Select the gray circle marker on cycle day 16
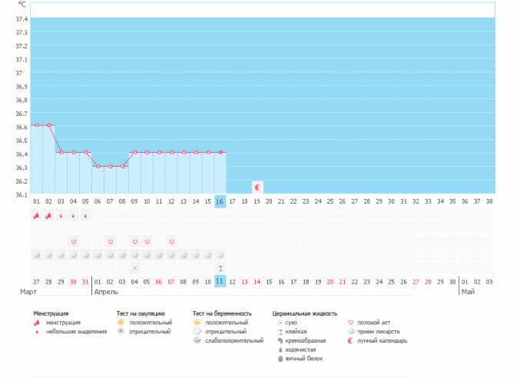 click(220, 254)
